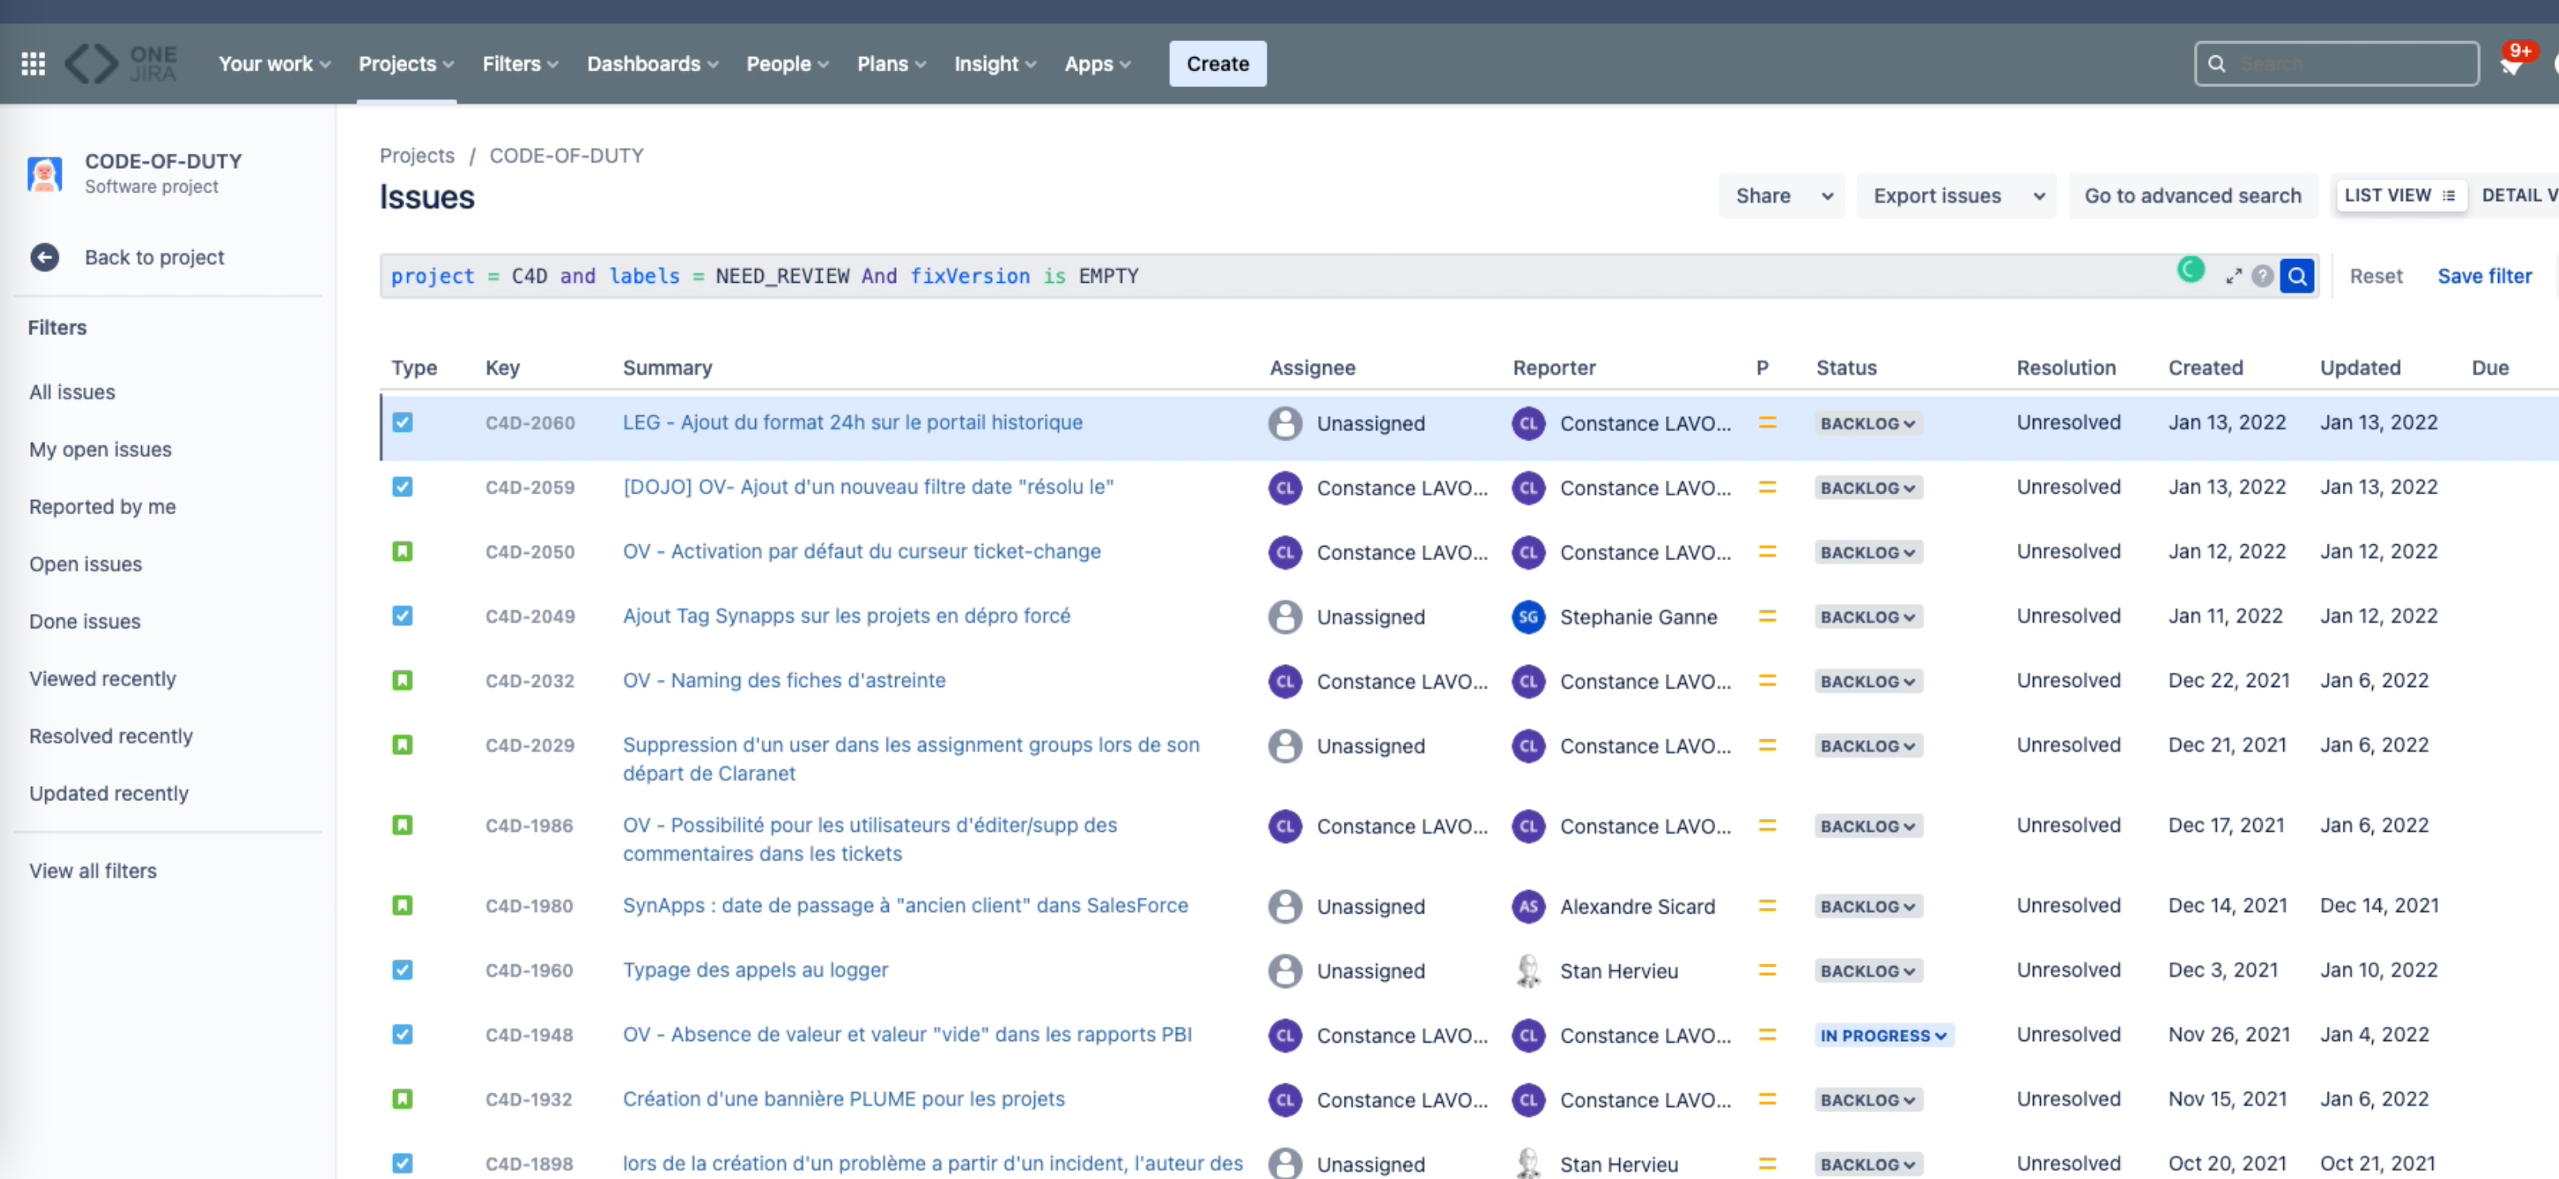Click the Back to project arrow icon
2559x1179 pixels.
pyautogui.click(x=44, y=258)
